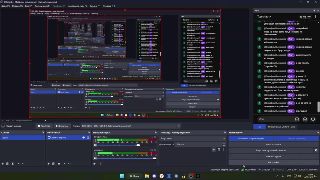Toggle the (Автоостановка) button
This screenshot has width=320, height=180.
(296, 138)
